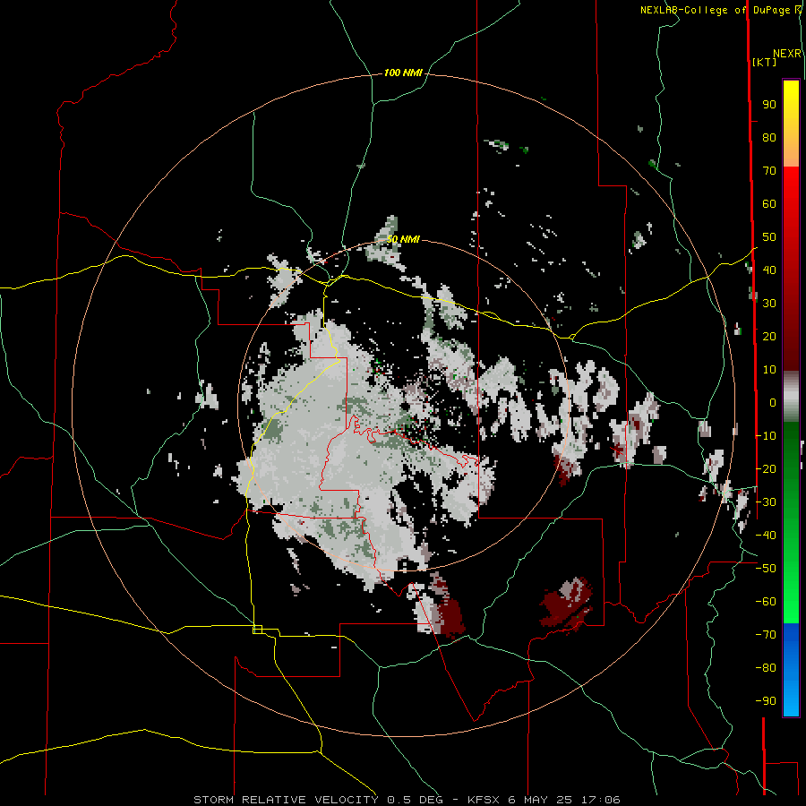Click the positive 30 scale value

(x=769, y=304)
